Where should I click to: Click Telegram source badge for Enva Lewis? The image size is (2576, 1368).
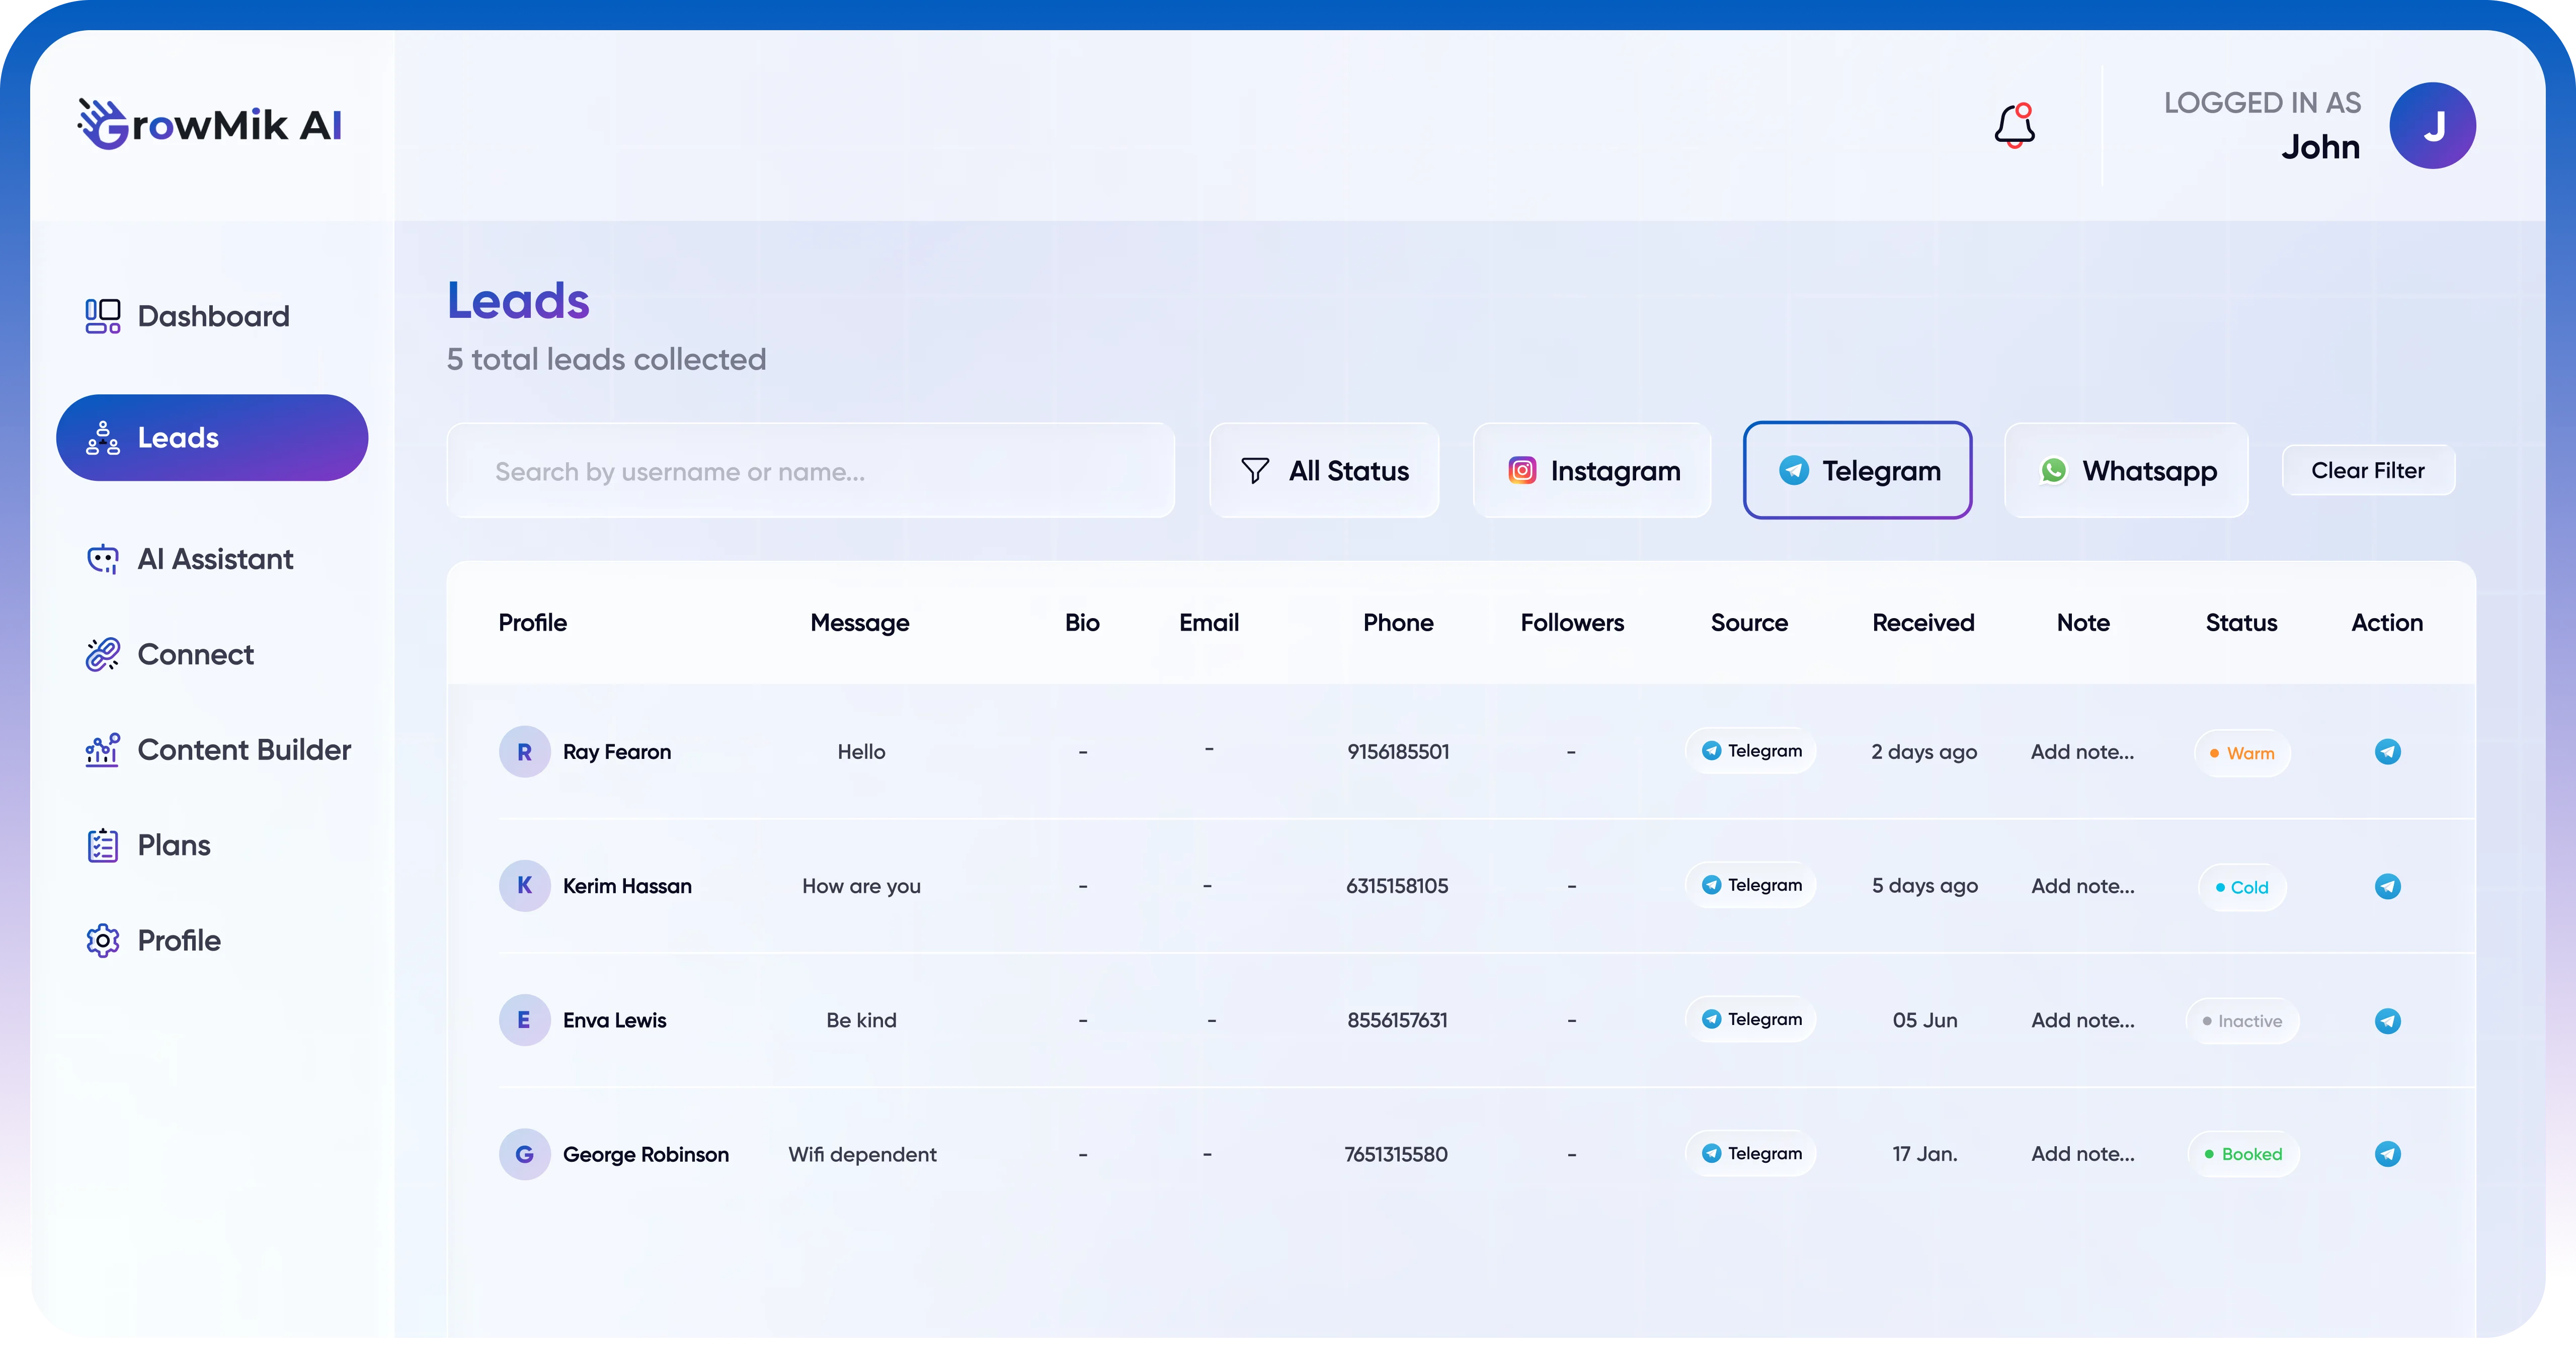click(x=1751, y=1019)
